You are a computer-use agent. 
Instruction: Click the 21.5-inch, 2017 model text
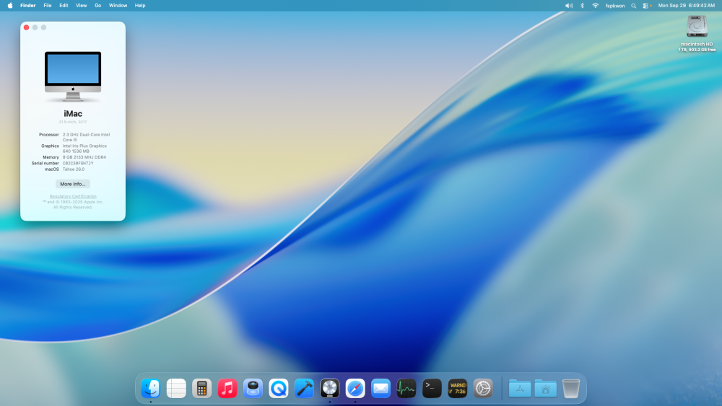click(x=73, y=122)
